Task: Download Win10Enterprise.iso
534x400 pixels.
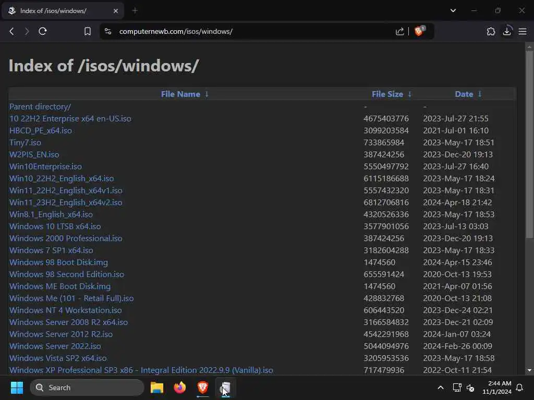Action: pyautogui.click(x=46, y=166)
